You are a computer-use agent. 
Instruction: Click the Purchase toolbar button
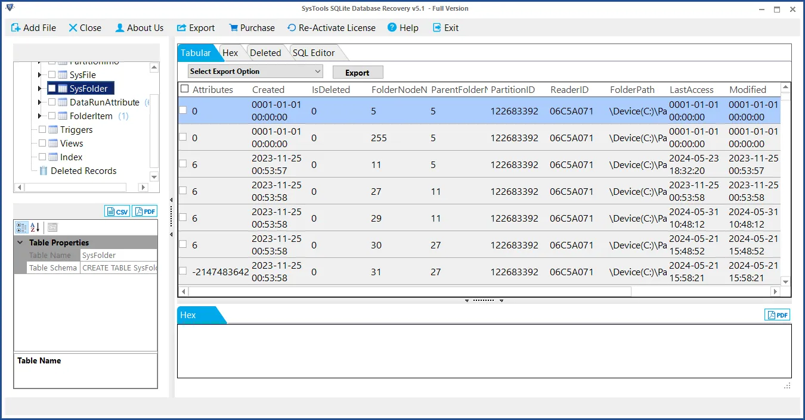click(x=251, y=28)
